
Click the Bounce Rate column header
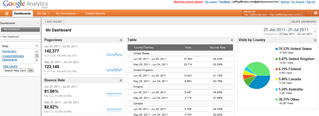pos(218,48)
